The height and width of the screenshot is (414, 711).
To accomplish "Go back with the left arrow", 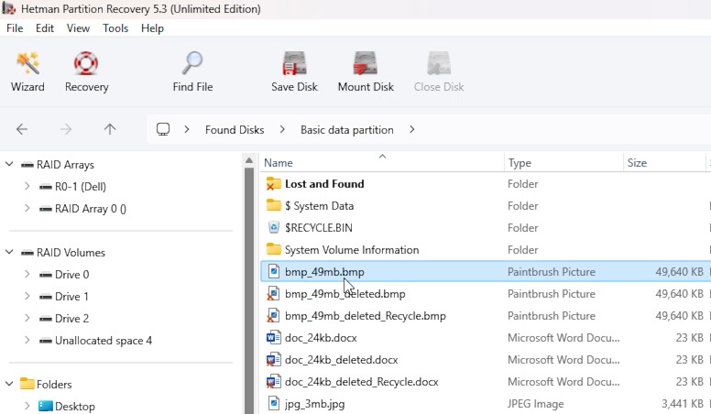I will tap(22, 130).
